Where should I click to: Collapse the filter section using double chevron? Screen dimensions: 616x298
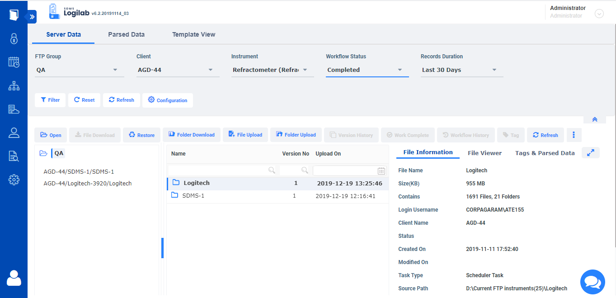(595, 119)
